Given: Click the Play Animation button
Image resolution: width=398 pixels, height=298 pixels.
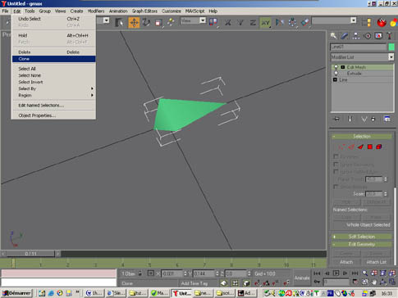Looking at the screenshot, I should 336,273.
